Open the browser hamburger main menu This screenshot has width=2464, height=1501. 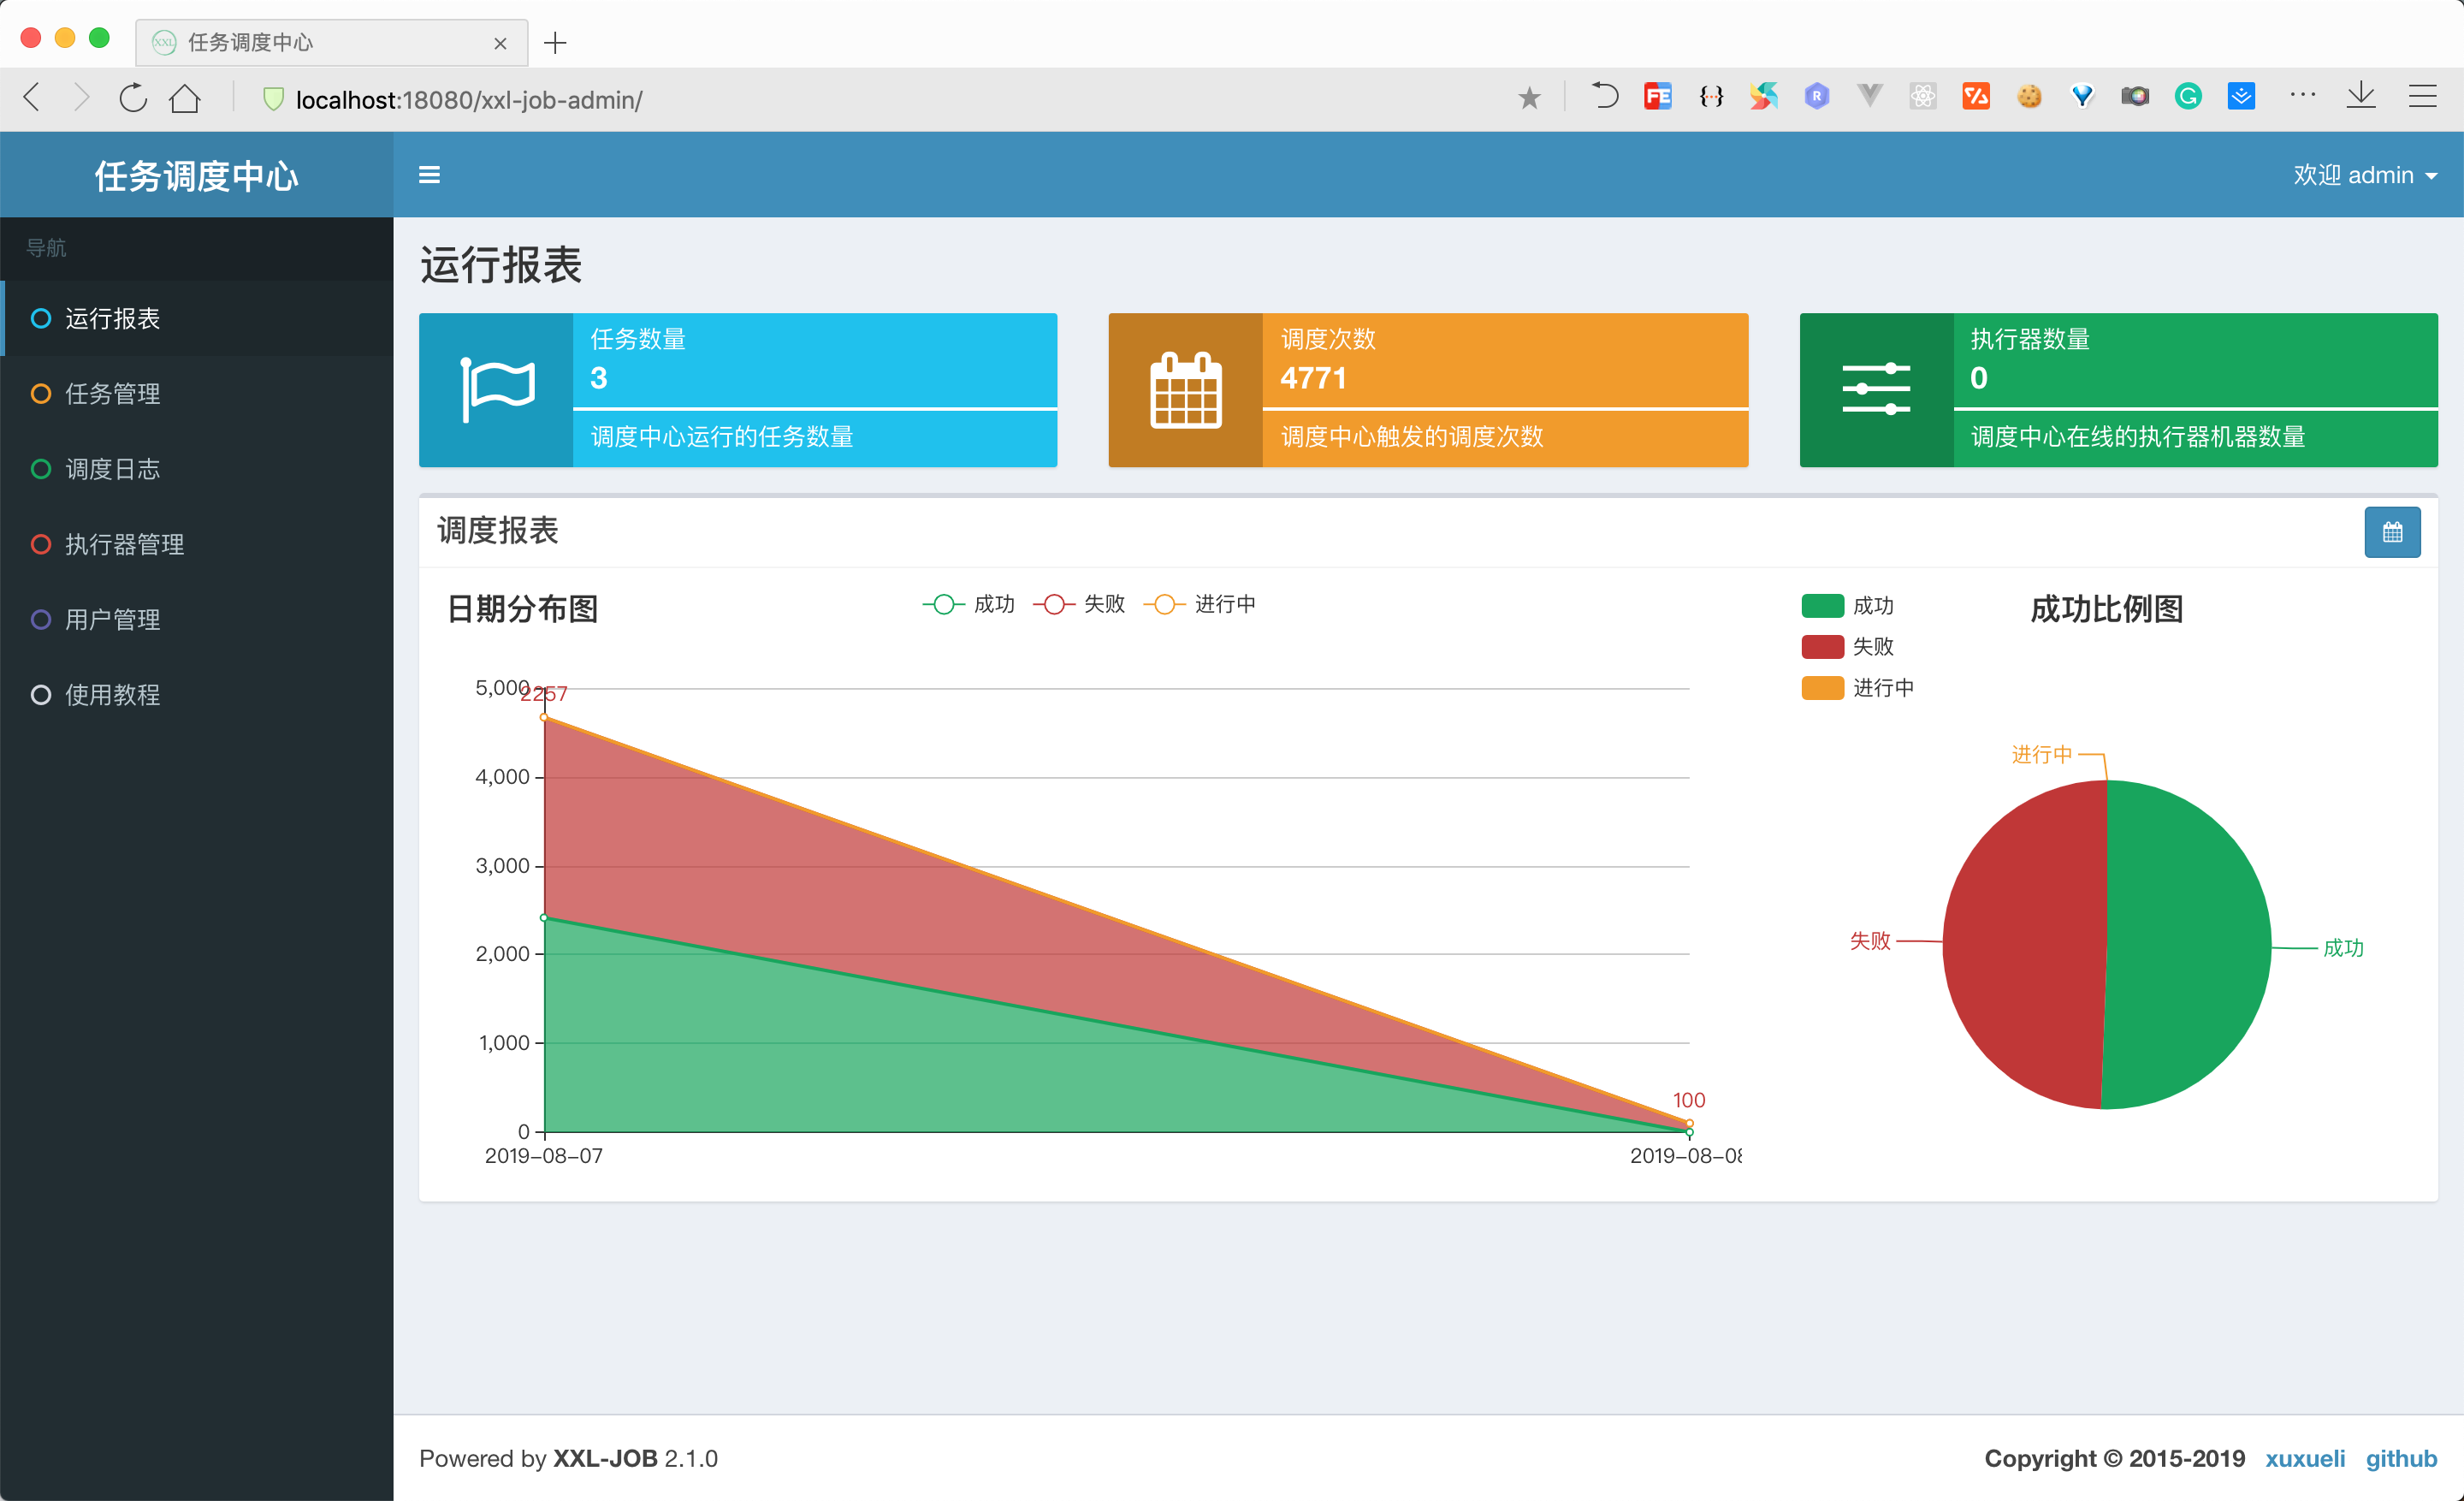(2422, 96)
